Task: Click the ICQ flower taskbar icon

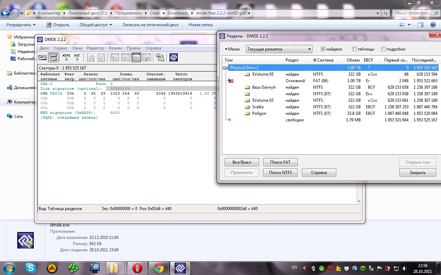Action: 73,268
